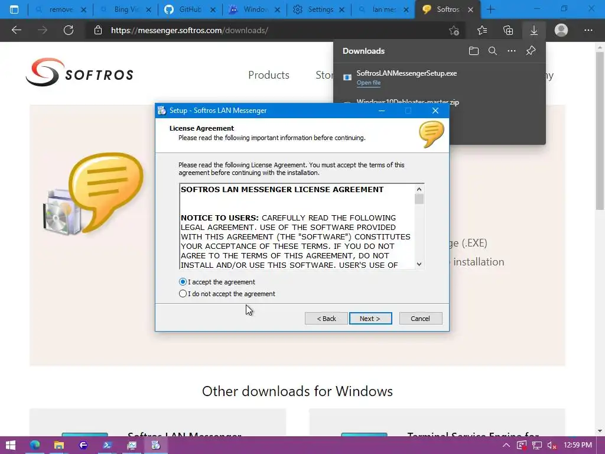Viewport: 605px width, 454px height.
Task: Open File Explorer from taskbar
Action: (58, 445)
